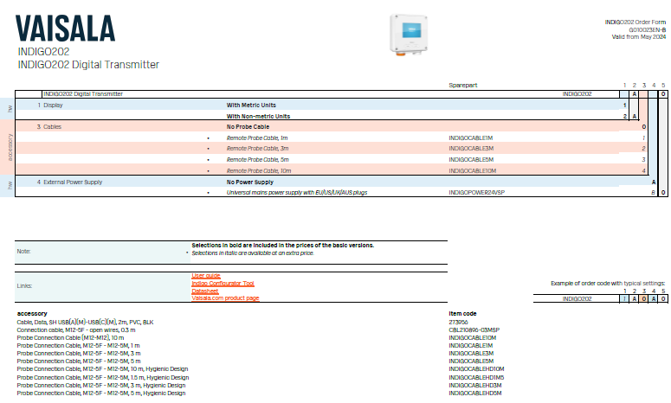This screenshot has width=671, height=403.
Task: Click the 'Sparepart' column header
Action: tap(463, 85)
